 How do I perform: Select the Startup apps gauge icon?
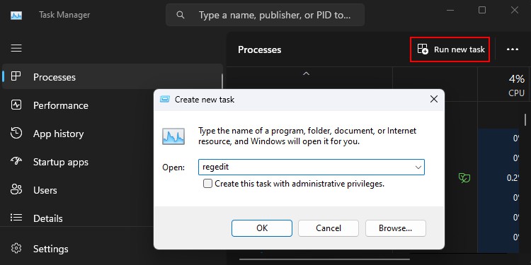tap(16, 161)
